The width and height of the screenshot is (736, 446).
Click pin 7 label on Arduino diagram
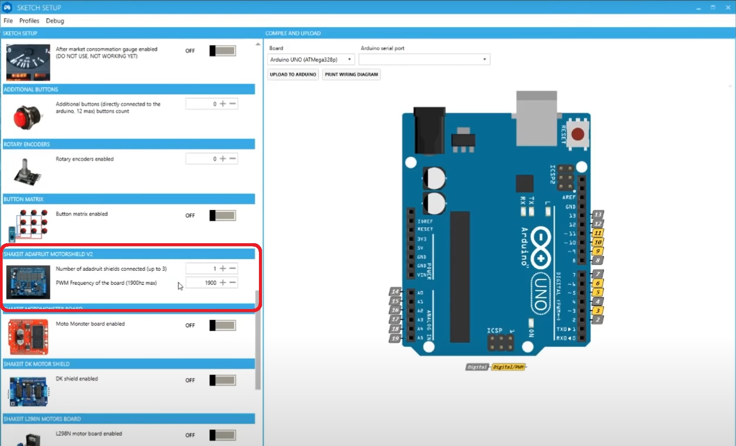[598, 274]
